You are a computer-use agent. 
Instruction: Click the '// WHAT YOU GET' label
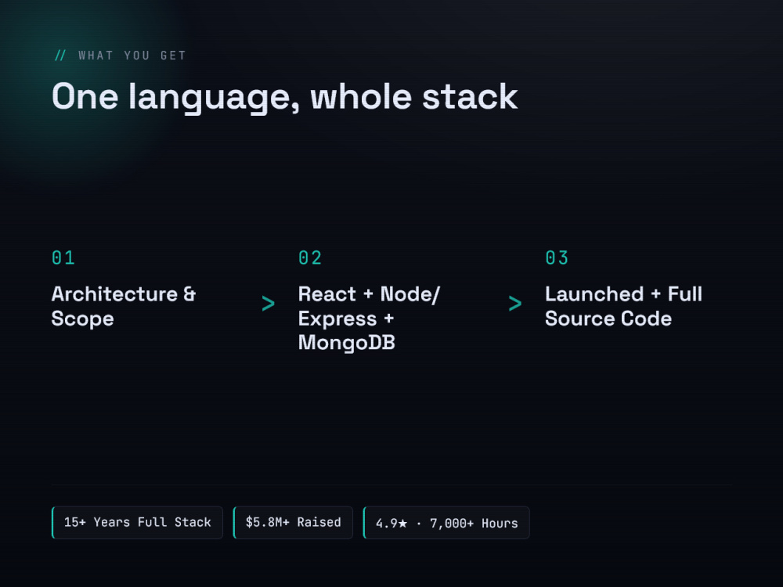tap(120, 56)
